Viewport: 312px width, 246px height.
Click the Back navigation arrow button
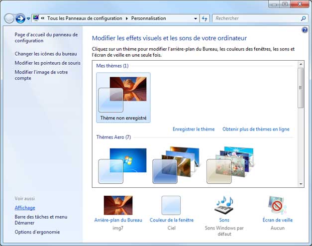[x=9, y=18]
